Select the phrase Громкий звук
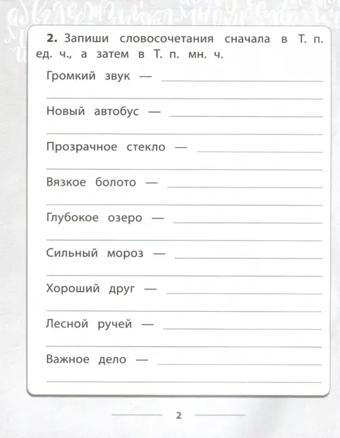 click(88, 76)
